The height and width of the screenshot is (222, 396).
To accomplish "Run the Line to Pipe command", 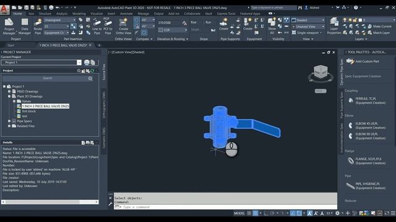I will (x=97, y=26).
